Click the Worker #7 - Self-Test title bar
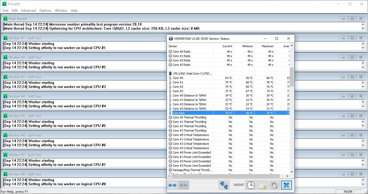This screenshot has width=368, height=194. click(184, 155)
